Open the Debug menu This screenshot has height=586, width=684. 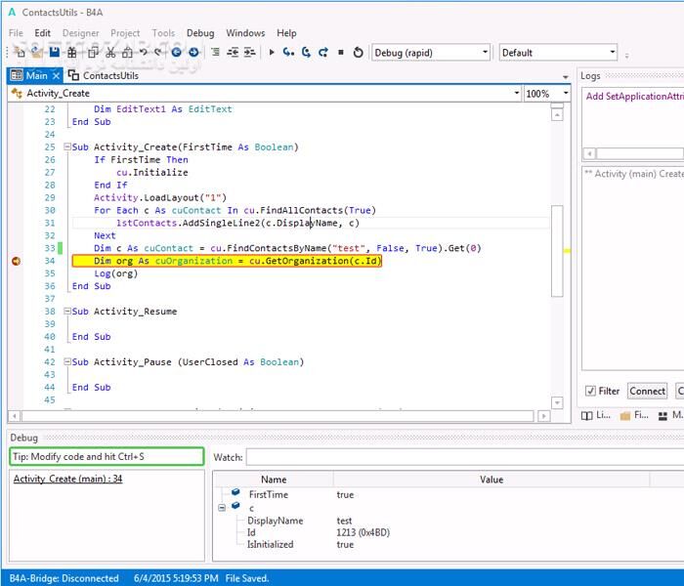pyautogui.click(x=199, y=33)
